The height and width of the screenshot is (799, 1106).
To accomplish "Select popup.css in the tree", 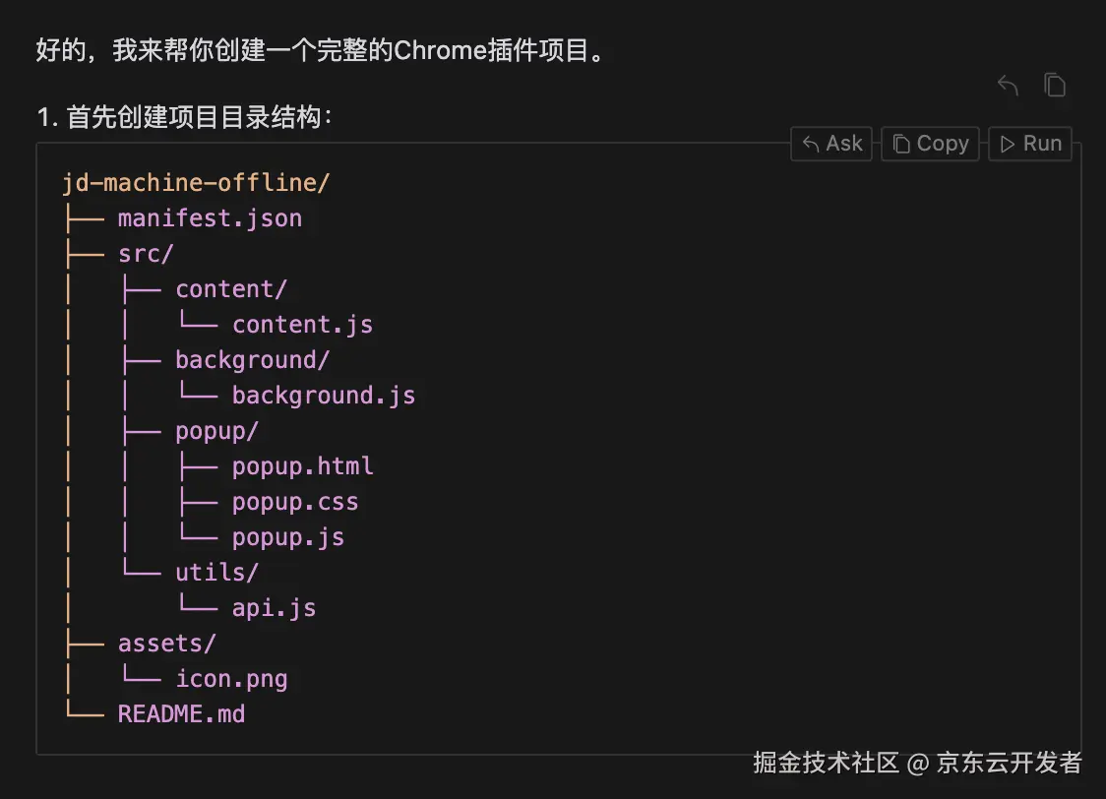I will pyautogui.click(x=295, y=502).
